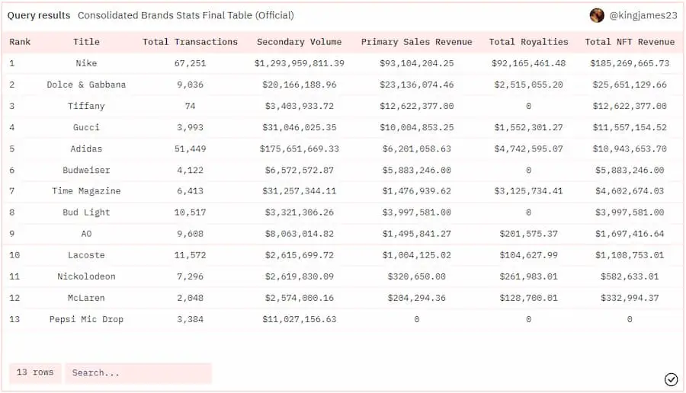Image resolution: width=686 pixels, height=393 pixels.
Task: Click the kingjames23 profile avatar
Action: (x=597, y=15)
